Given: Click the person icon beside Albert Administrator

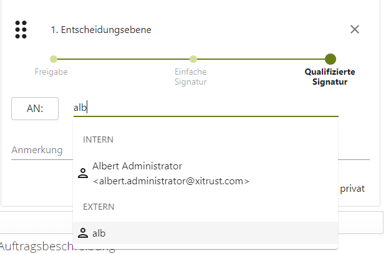Looking at the screenshot, I should pos(82,174).
